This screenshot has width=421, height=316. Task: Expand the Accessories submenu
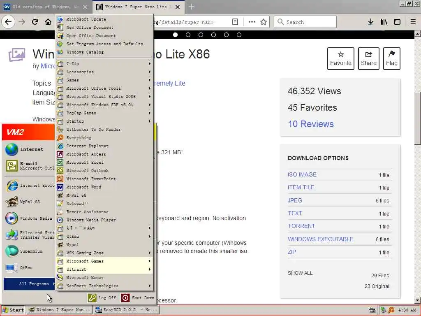(x=104, y=72)
